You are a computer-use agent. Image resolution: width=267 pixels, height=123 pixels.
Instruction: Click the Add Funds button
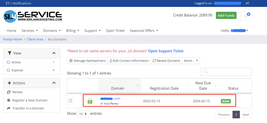pos(226,16)
